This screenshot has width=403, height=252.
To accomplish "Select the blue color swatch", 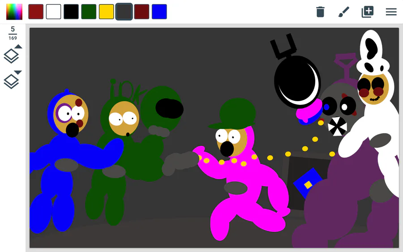I will coord(159,12).
